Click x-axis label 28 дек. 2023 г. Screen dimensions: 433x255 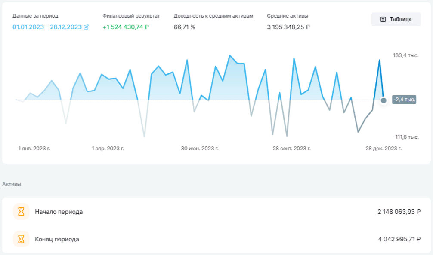point(384,149)
